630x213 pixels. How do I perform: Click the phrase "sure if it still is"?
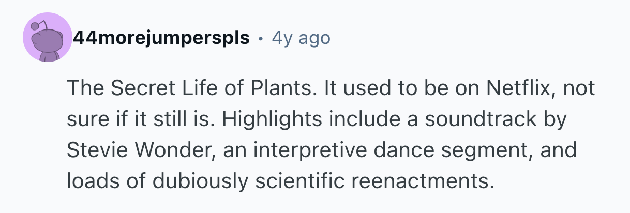tap(139, 120)
